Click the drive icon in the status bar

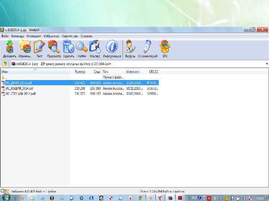(2, 191)
